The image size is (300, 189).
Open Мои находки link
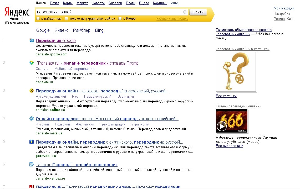tap(284, 8)
